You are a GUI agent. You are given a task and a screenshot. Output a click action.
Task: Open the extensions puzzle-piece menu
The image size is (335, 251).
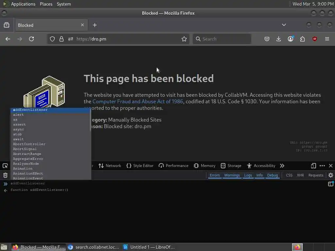[302, 39]
